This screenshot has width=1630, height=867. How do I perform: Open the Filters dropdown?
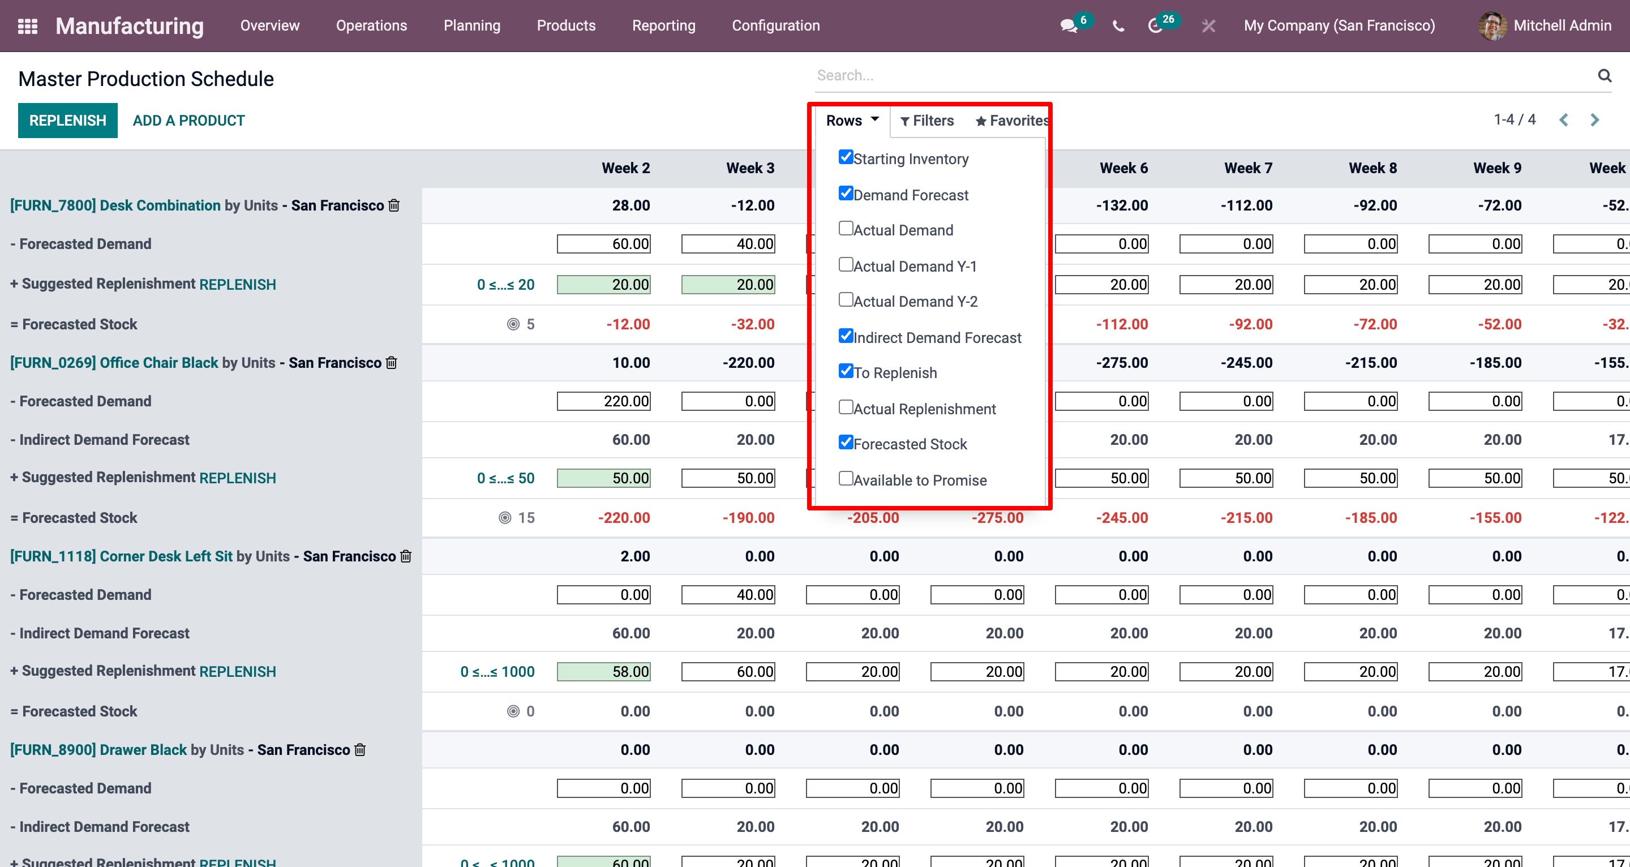[x=926, y=120]
